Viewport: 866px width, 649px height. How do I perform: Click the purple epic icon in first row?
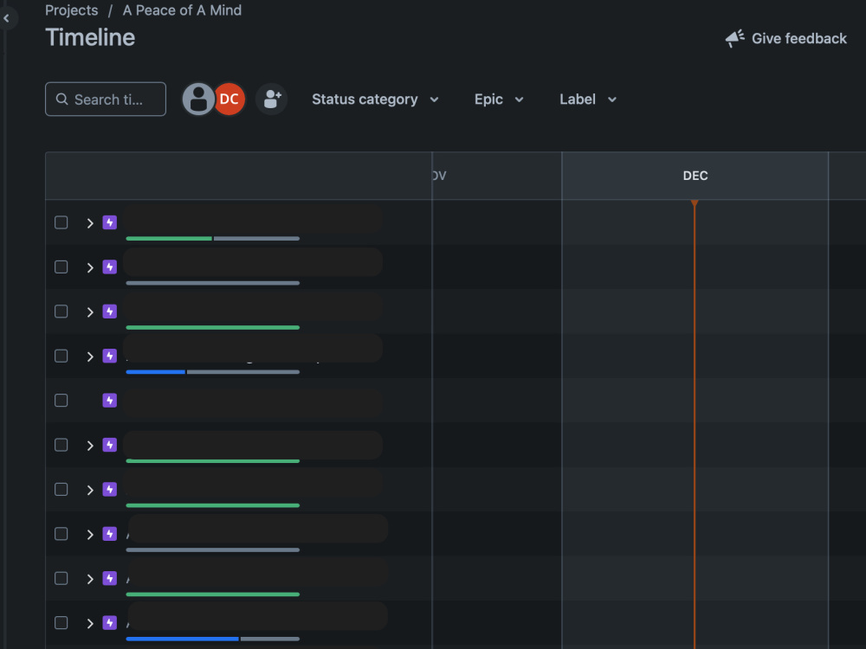(x=109, y=222)
